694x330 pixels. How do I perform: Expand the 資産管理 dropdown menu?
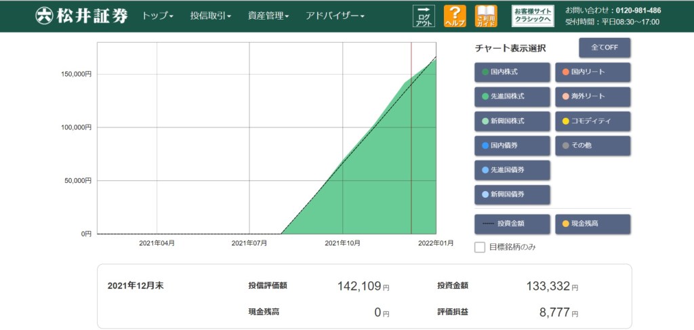(x=268, y=16)
